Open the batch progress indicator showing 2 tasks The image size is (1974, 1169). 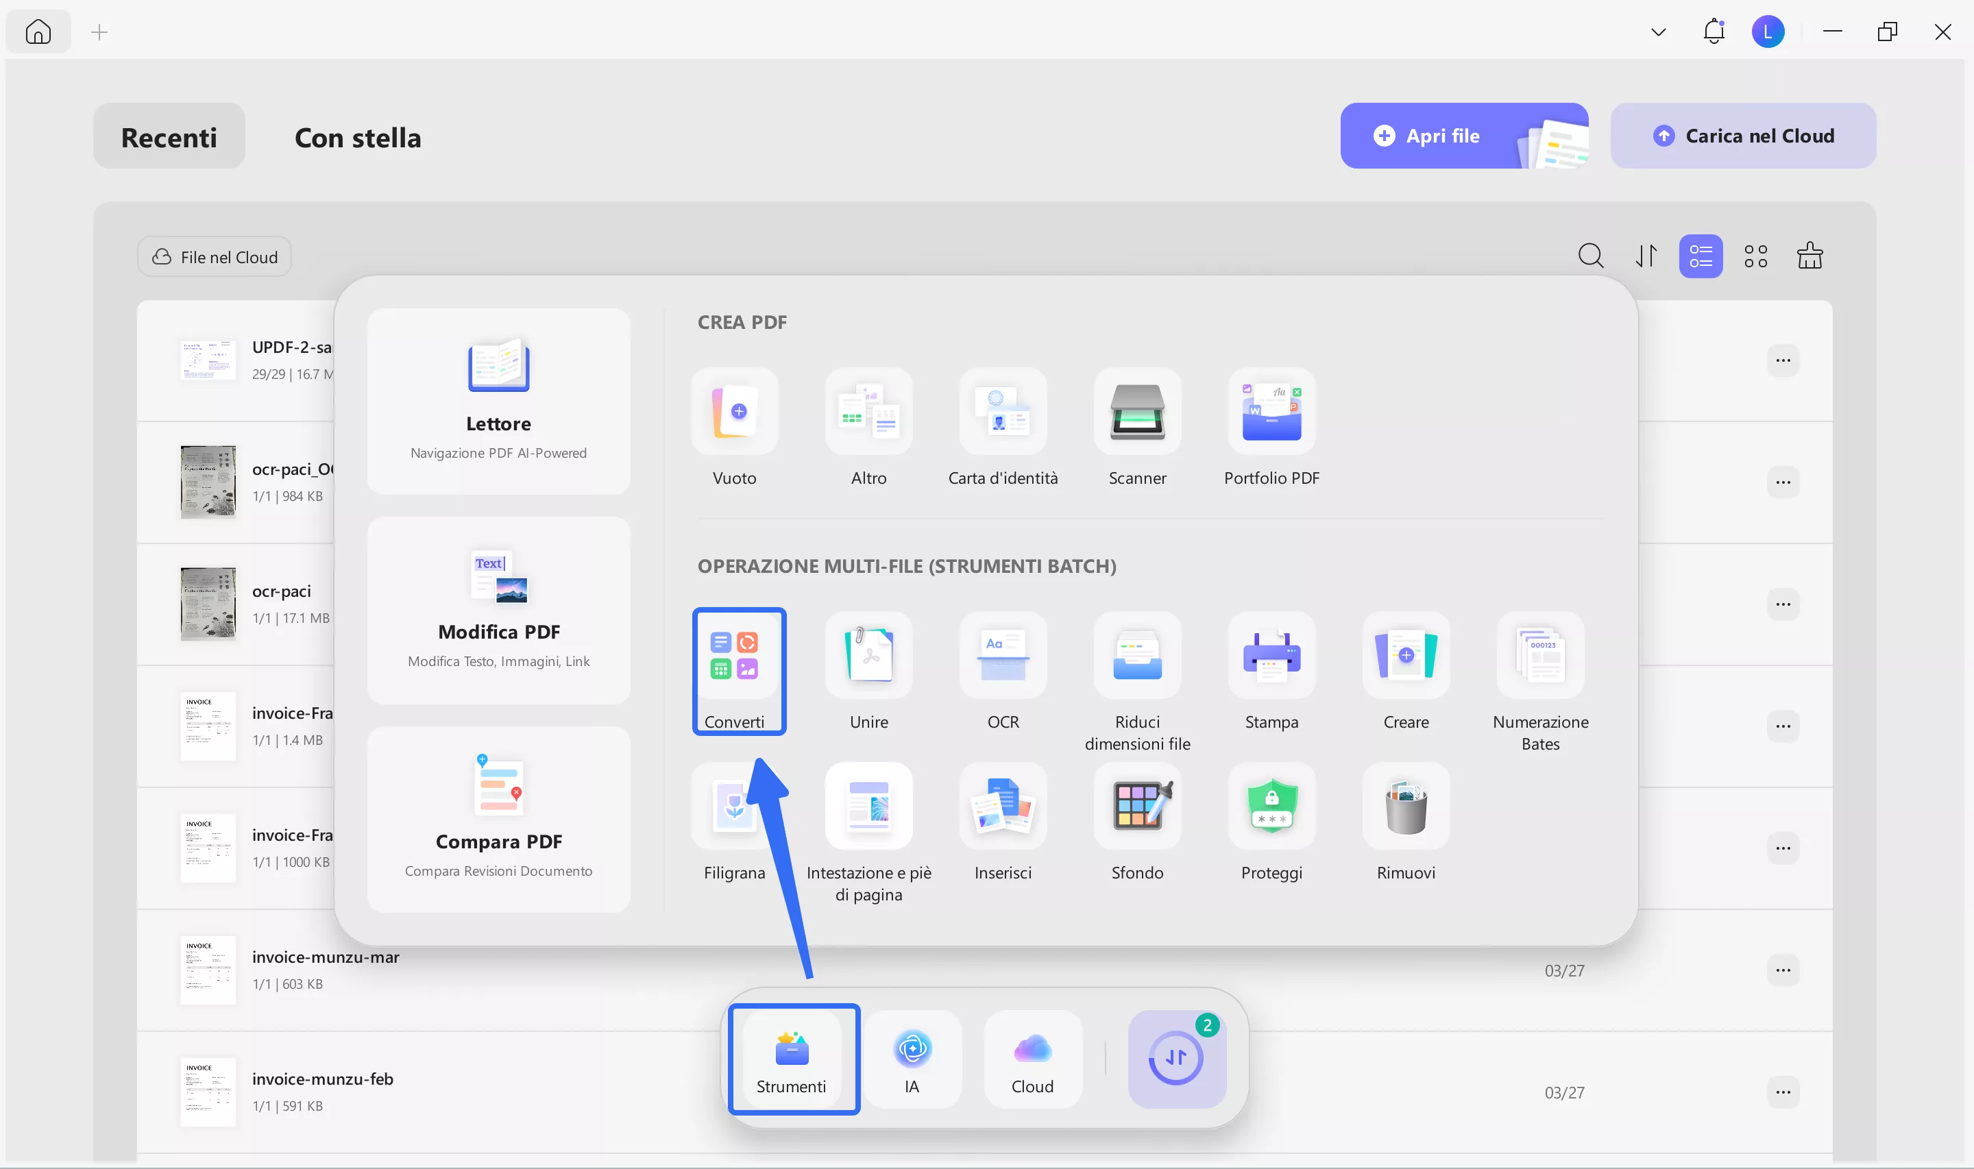coord(1177,1059)
